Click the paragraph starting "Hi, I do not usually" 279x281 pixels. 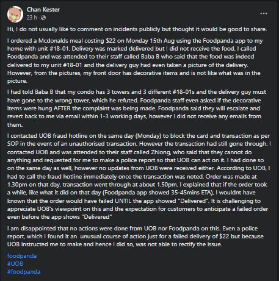click(137, 29)
